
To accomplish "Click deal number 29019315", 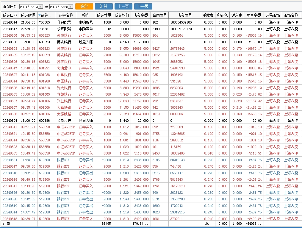I will (177, 213).
